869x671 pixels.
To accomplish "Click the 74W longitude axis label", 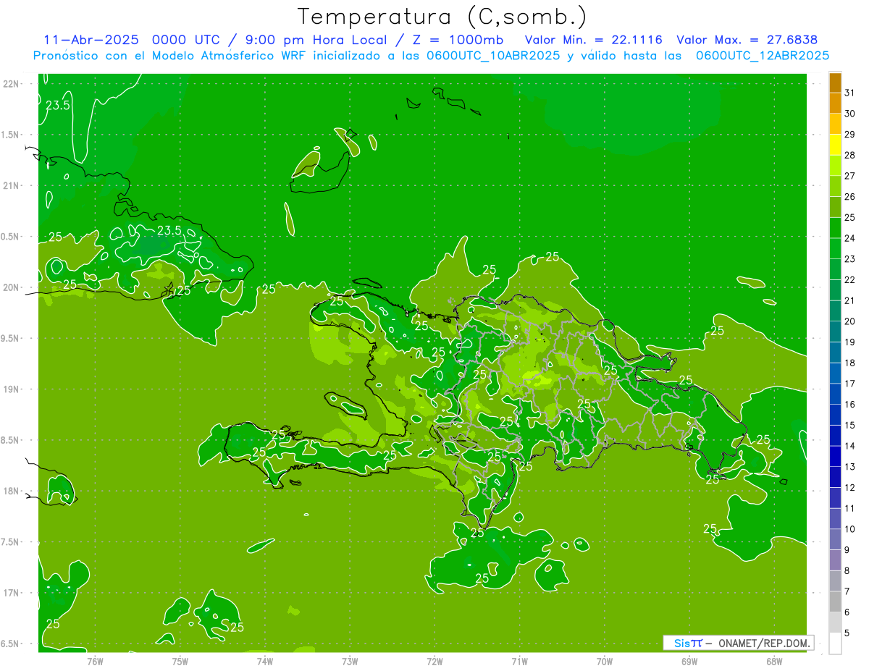I will tap(265, 661).
